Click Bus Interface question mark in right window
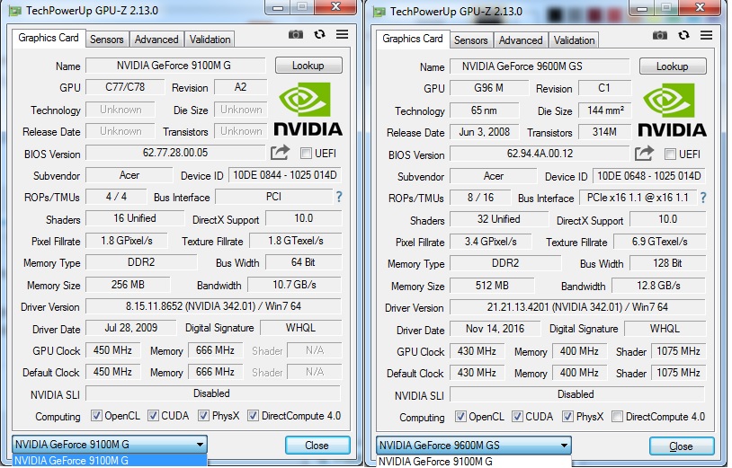732x468 pixels. click(x=703, y=199)
